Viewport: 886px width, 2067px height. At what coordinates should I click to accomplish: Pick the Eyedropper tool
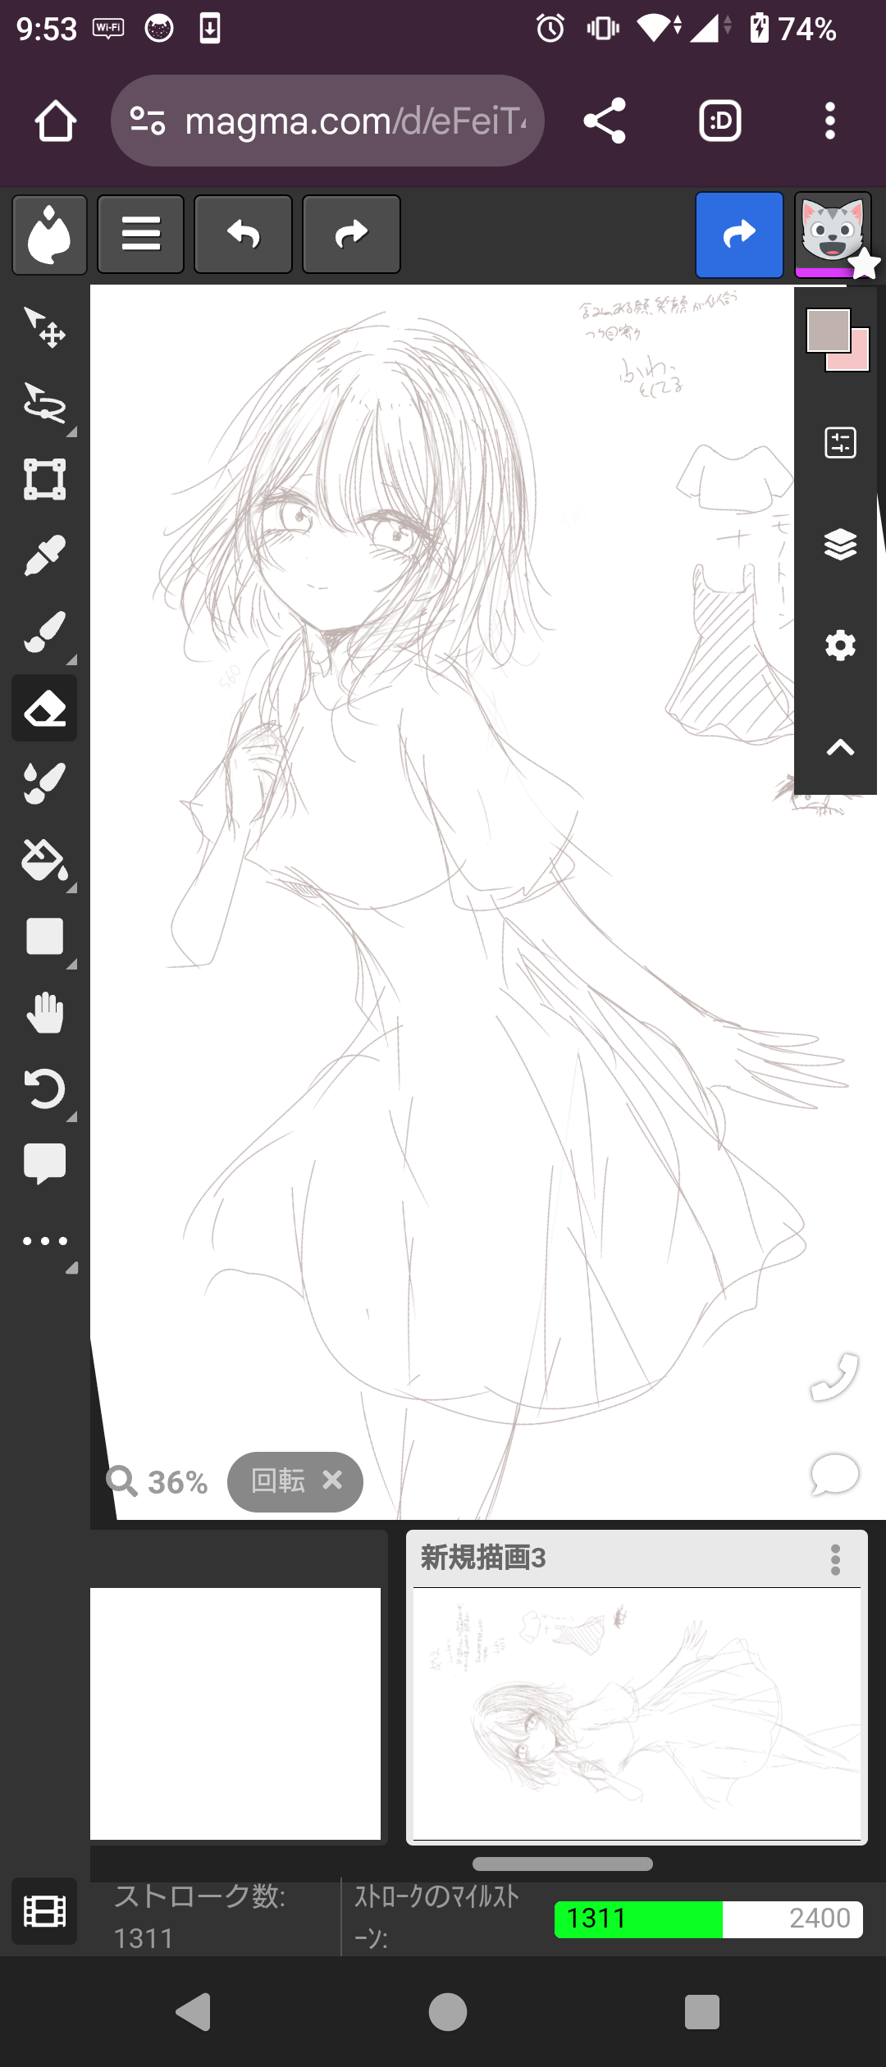coord(44,556)
